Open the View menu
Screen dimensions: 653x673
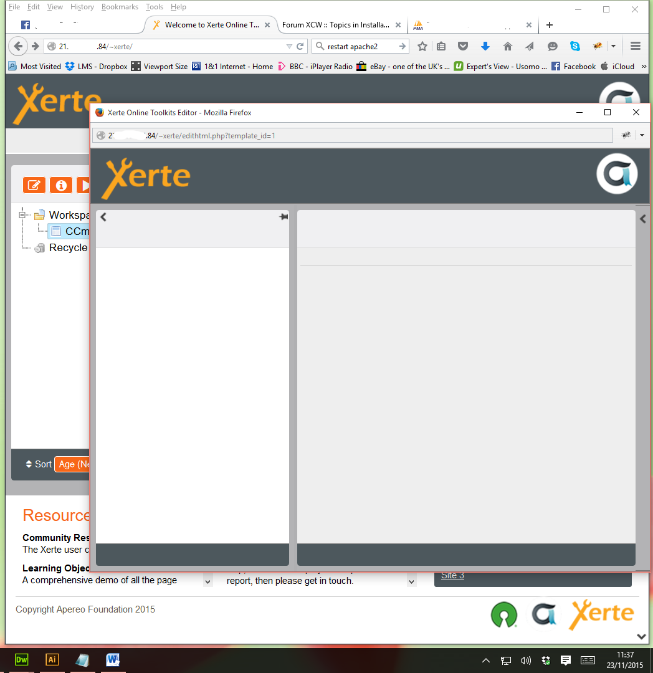point(55,7)
